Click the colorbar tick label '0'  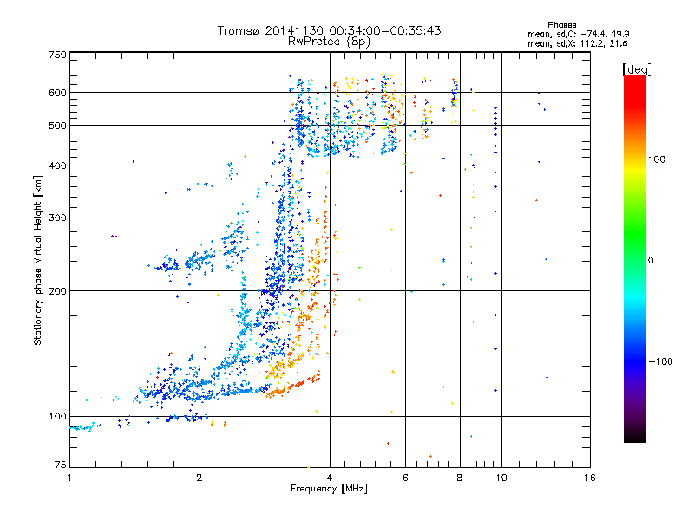click(x=651, y=261)
